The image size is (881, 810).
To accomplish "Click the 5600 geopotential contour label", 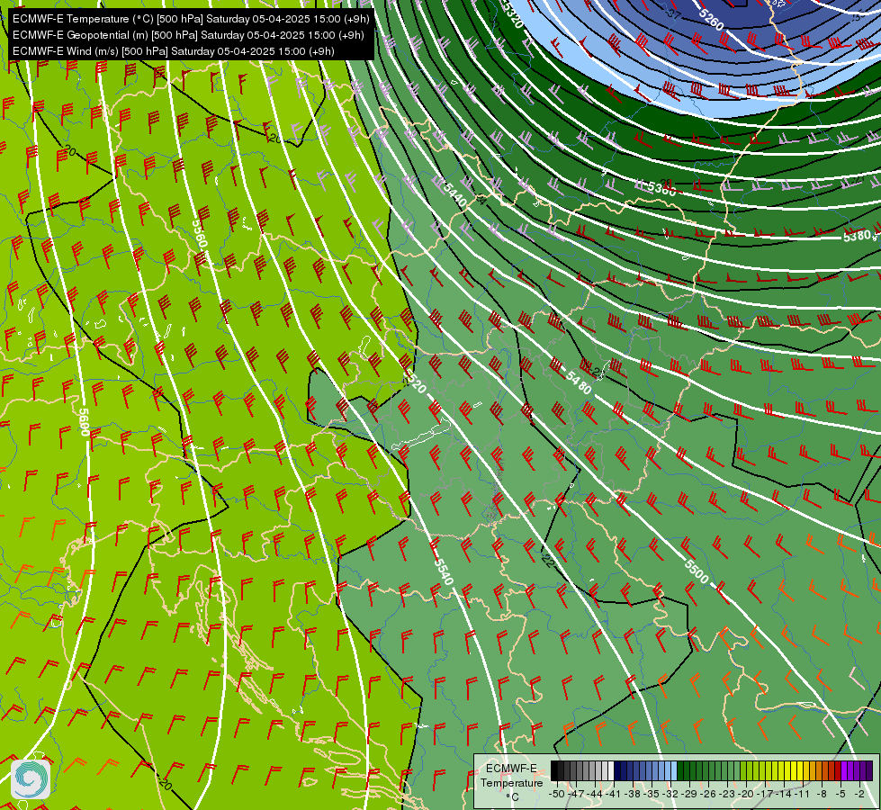I will 84,422.
